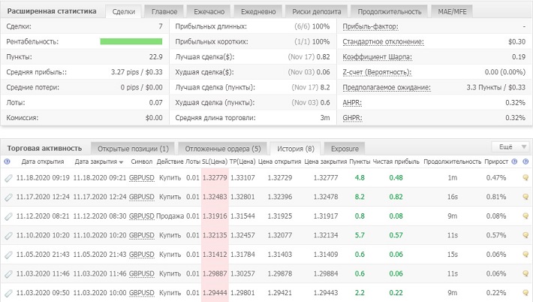533x302 pixels.
Task: Select the История (8) tab
Action: (x=295, y=149)
